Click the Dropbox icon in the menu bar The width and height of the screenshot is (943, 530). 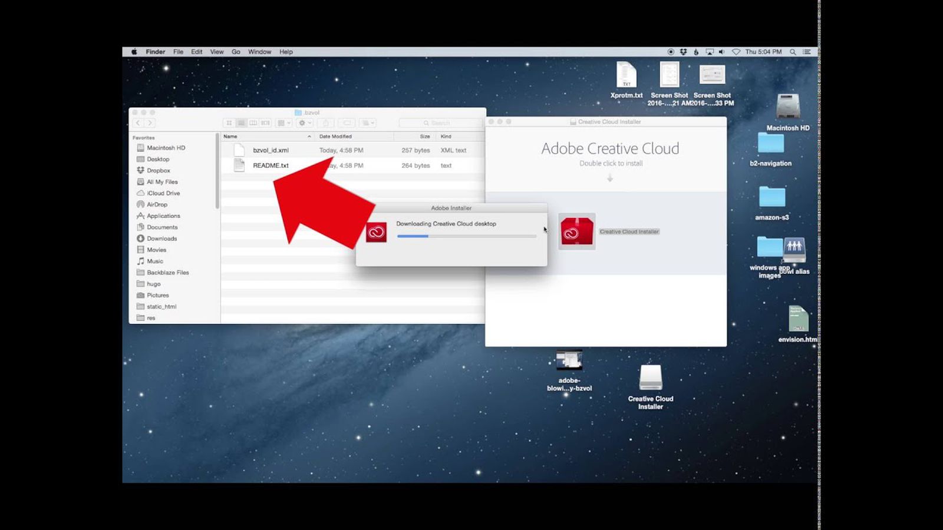pos(683,52)
